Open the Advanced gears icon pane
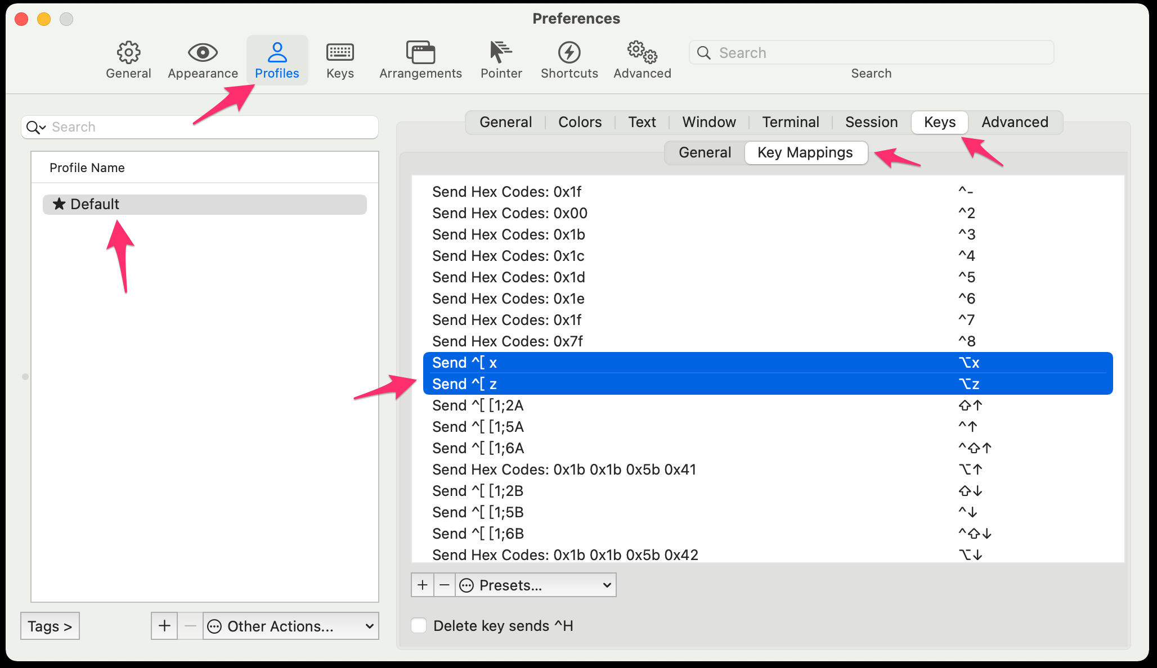The width and height of the screenshot is (1157, 668). (x=642, y=60)
